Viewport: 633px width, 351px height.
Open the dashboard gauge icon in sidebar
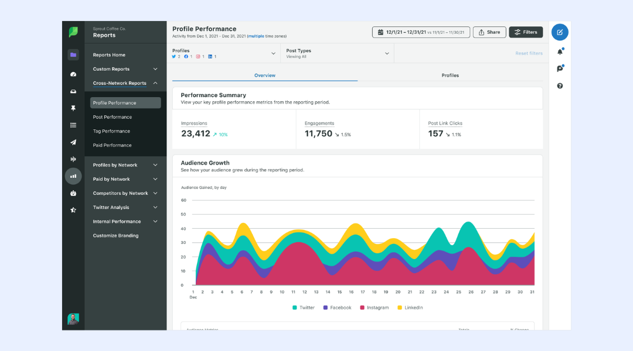73,74
